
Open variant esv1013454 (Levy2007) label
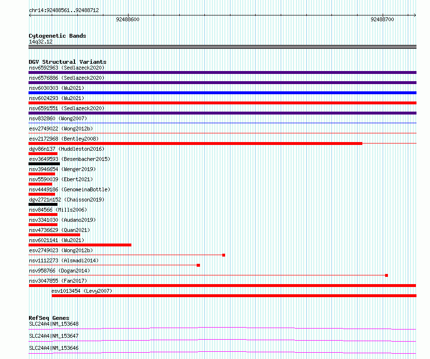pos(82,291)
